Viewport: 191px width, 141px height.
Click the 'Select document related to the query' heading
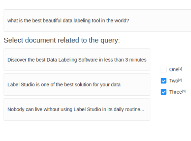click(62, 40)
